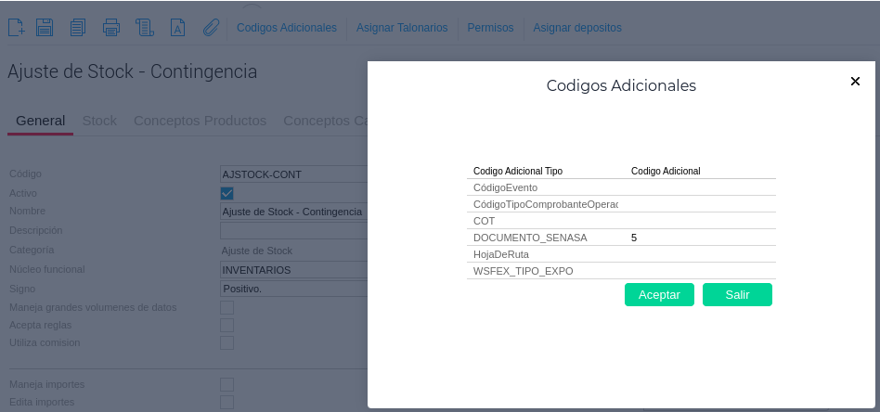Click the paperclip attachment icon
This screenshot has width=880, height=412.
coord(211,27)
